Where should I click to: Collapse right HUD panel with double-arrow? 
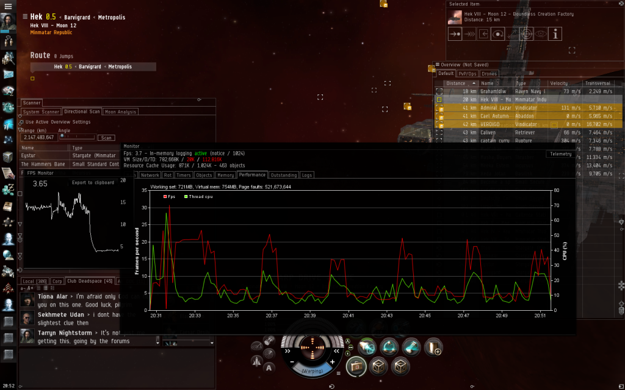point(337,351)
